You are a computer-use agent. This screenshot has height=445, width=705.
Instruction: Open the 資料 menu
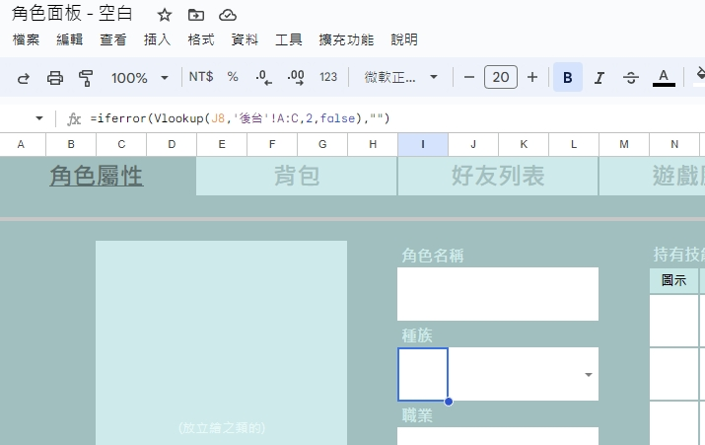[x=245, y=39]
